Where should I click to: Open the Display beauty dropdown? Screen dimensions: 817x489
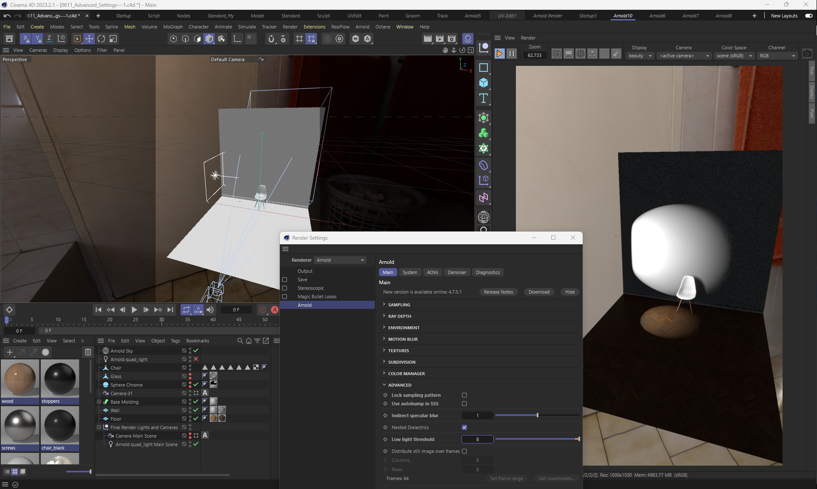640,56
